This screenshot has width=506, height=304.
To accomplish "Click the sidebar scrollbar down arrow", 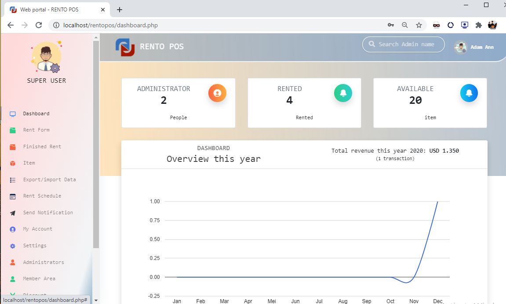I will click(x=96, y=300).
